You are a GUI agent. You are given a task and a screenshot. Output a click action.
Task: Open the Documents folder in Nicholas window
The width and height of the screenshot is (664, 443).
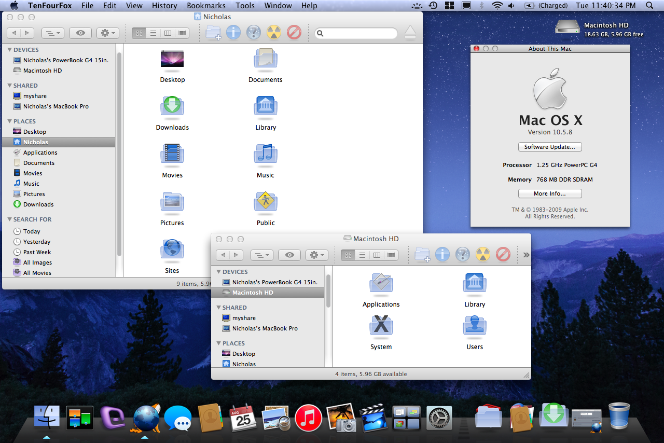pyautogui.click(x=266, y=59)
